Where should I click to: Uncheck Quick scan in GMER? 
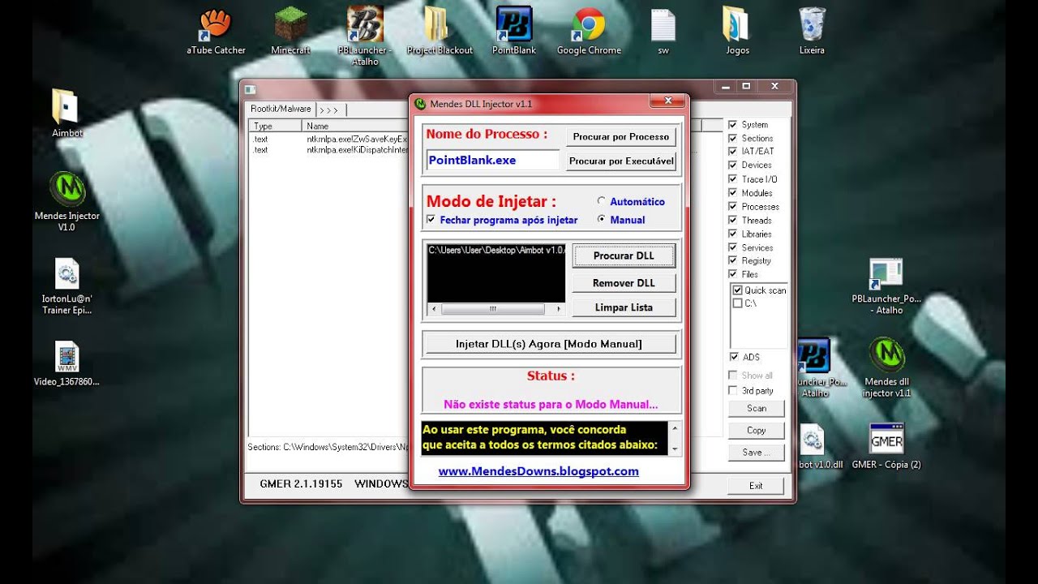tap(737, 290)
